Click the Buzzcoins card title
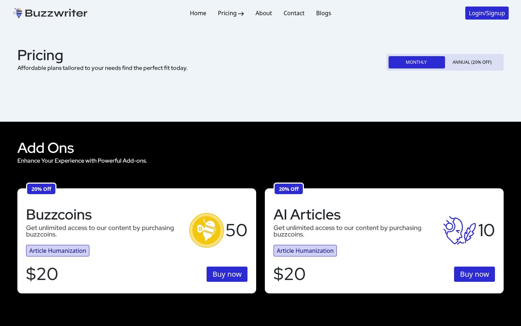 coord(59,215)
